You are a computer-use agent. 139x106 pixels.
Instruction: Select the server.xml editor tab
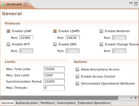[x=14, y=4]
